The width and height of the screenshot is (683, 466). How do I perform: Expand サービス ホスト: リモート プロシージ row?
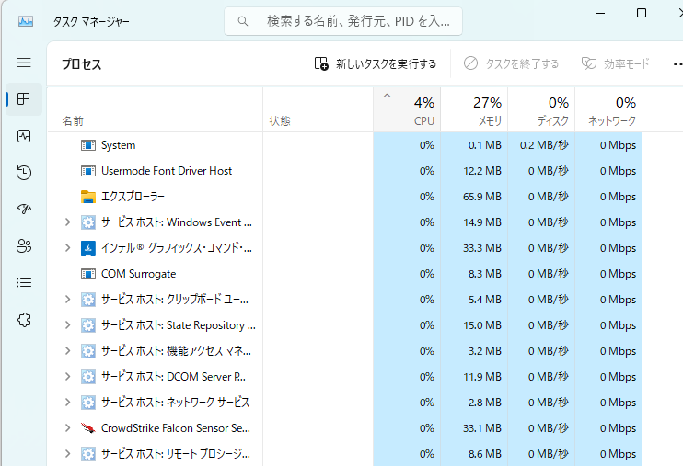coord(67,453)
